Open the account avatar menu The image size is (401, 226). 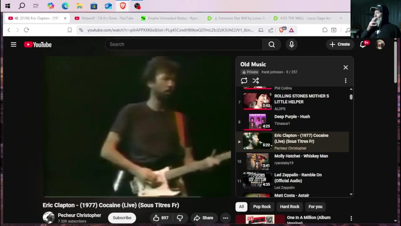click(380, 45)
